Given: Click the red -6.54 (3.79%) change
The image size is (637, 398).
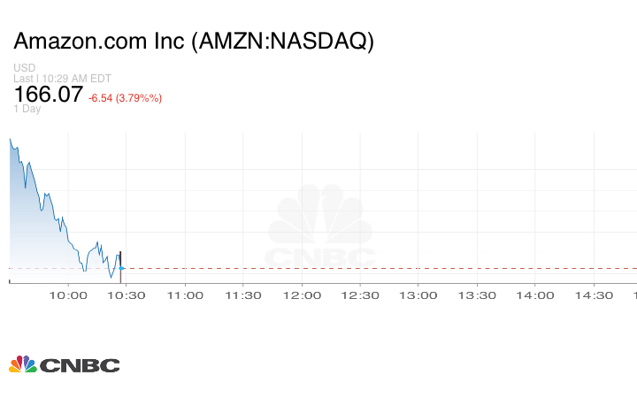Looking at the screenshot, I should 125,97.
